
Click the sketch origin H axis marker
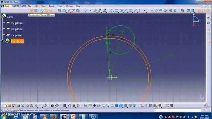pyautogui.click(x=116, y=76)
